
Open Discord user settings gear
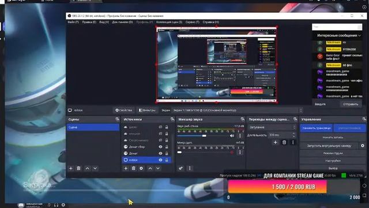tap(63, 205)
